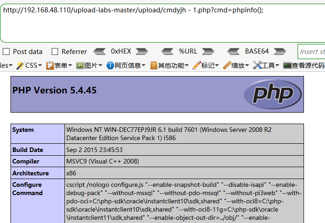Open the 缩放 resize dropdown
Image resolution: width=325 pixels, height=223 pixels.
tap(236, 65)
